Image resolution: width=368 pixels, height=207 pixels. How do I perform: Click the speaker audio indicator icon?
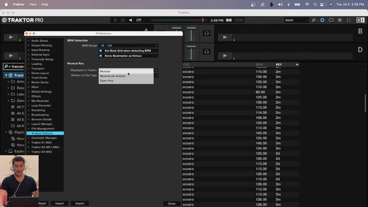click(x=131, y=20)
